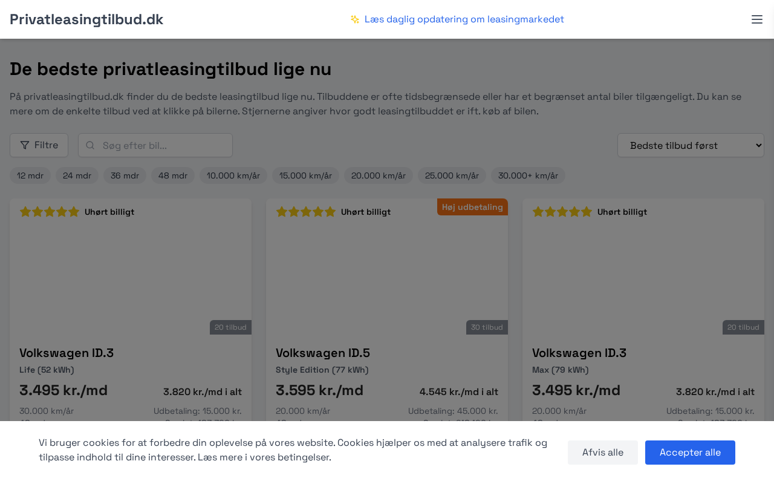Reject cookies with 'Afvis alle'
Screen dimensions: 774x484
(x=602, y=453)
